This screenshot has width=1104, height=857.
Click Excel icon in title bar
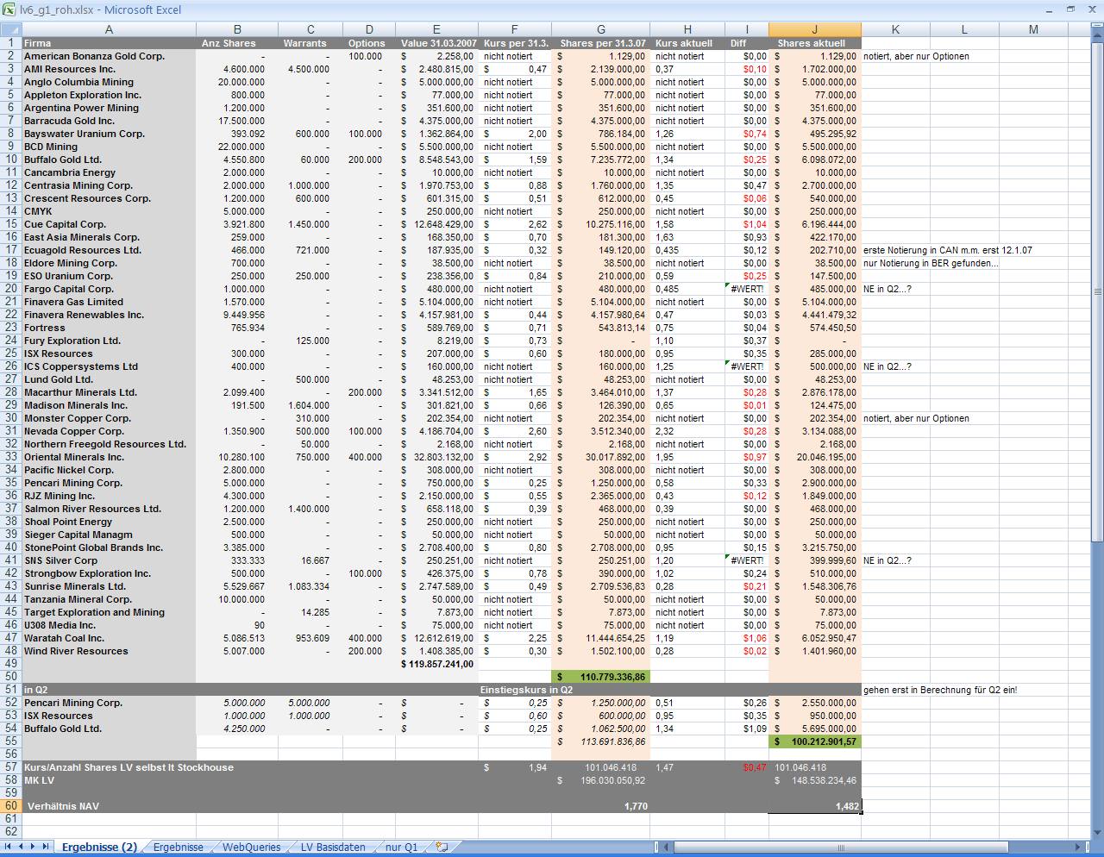tap(9, 9)
